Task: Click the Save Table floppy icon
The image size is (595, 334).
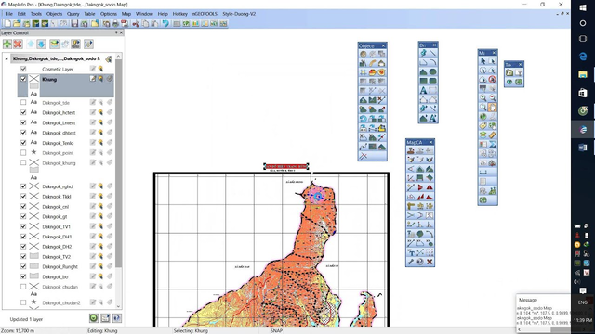Action: (74, 23)
